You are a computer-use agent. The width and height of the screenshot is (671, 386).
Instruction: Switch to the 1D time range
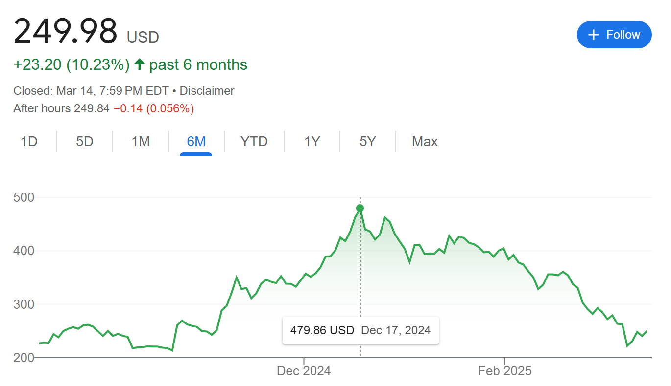click(29, 142)
